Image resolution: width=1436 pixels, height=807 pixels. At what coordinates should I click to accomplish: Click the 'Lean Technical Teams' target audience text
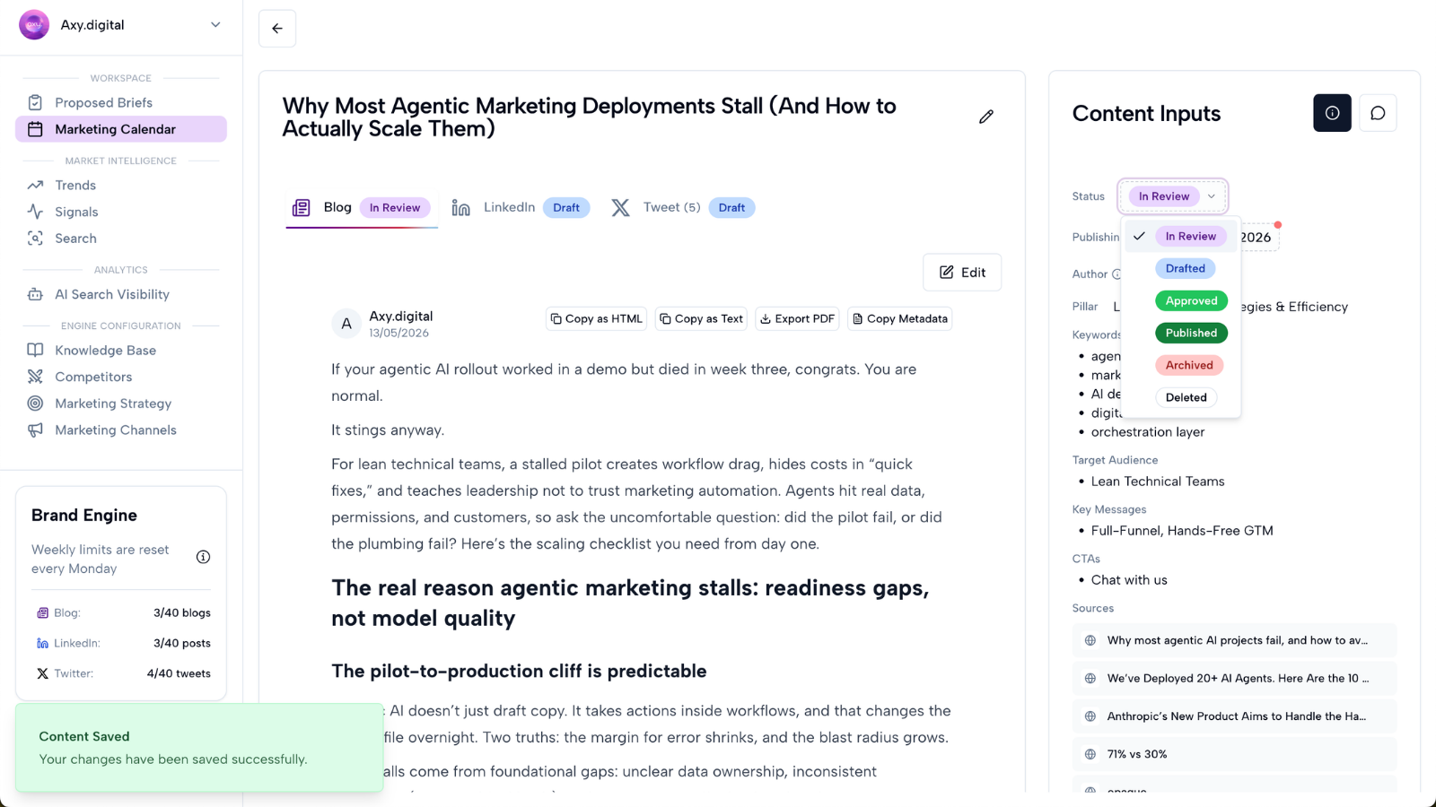coord(1158,482)
